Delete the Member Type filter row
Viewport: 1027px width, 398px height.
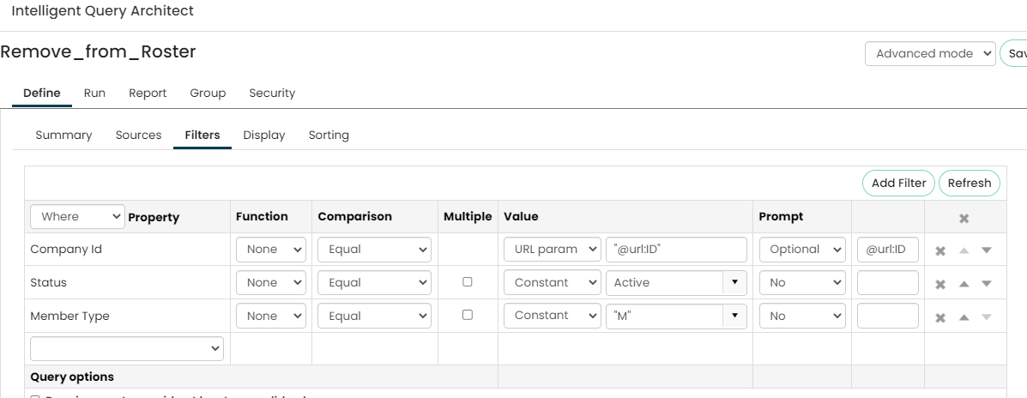click(940, 317)
